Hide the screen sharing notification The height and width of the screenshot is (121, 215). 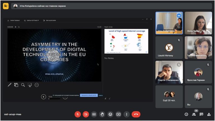pyautogui.click(x=101, y=95)
